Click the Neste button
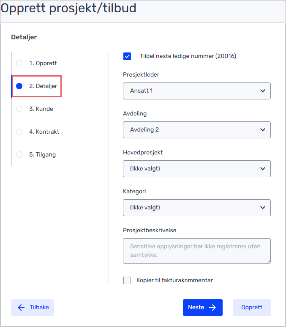Viewport: 286px width, 327px height. point(202,308)
